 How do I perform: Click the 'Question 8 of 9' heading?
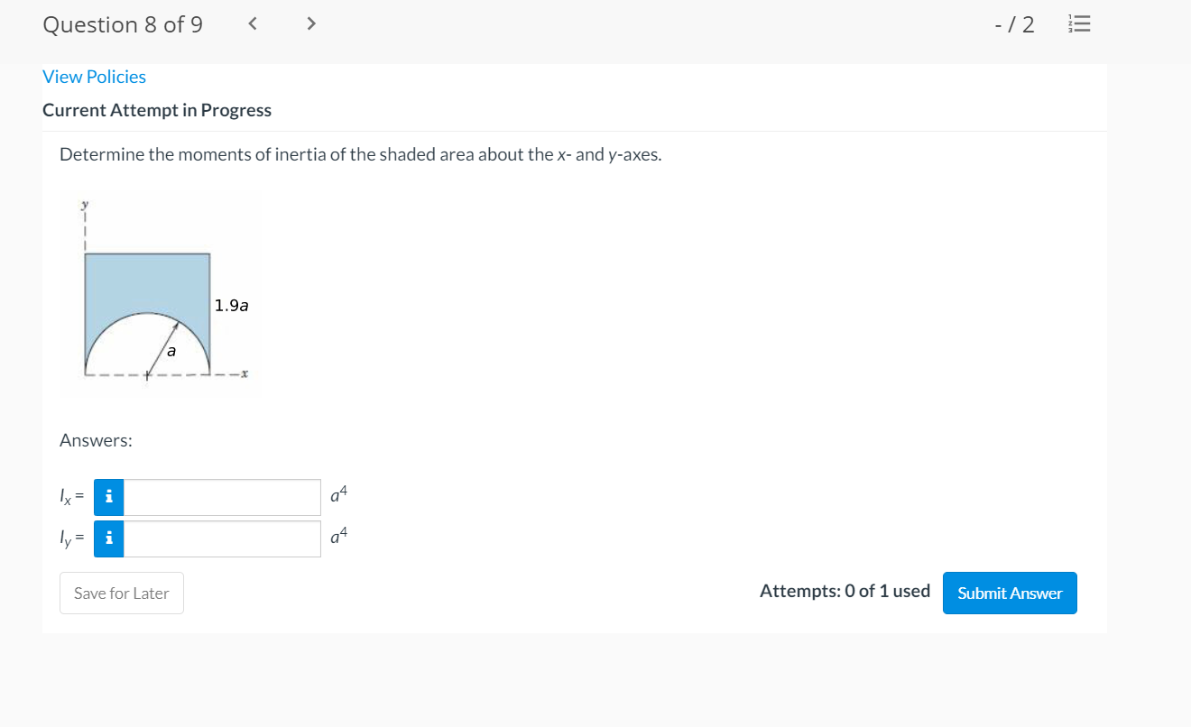[122, 24]
